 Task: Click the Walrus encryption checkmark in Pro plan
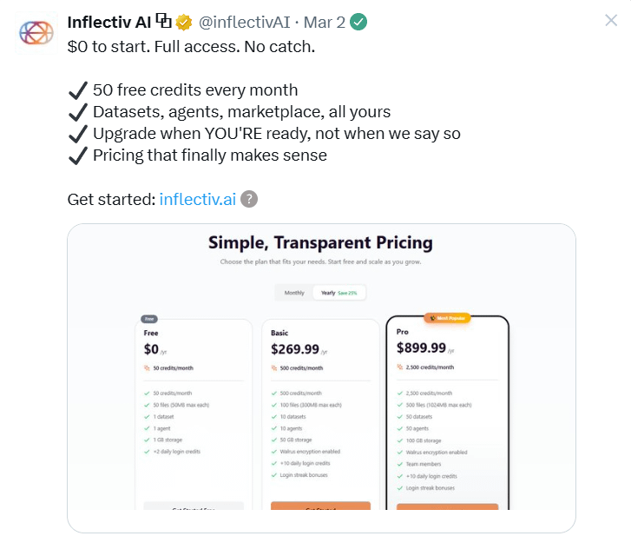click(x=401, y=452)
